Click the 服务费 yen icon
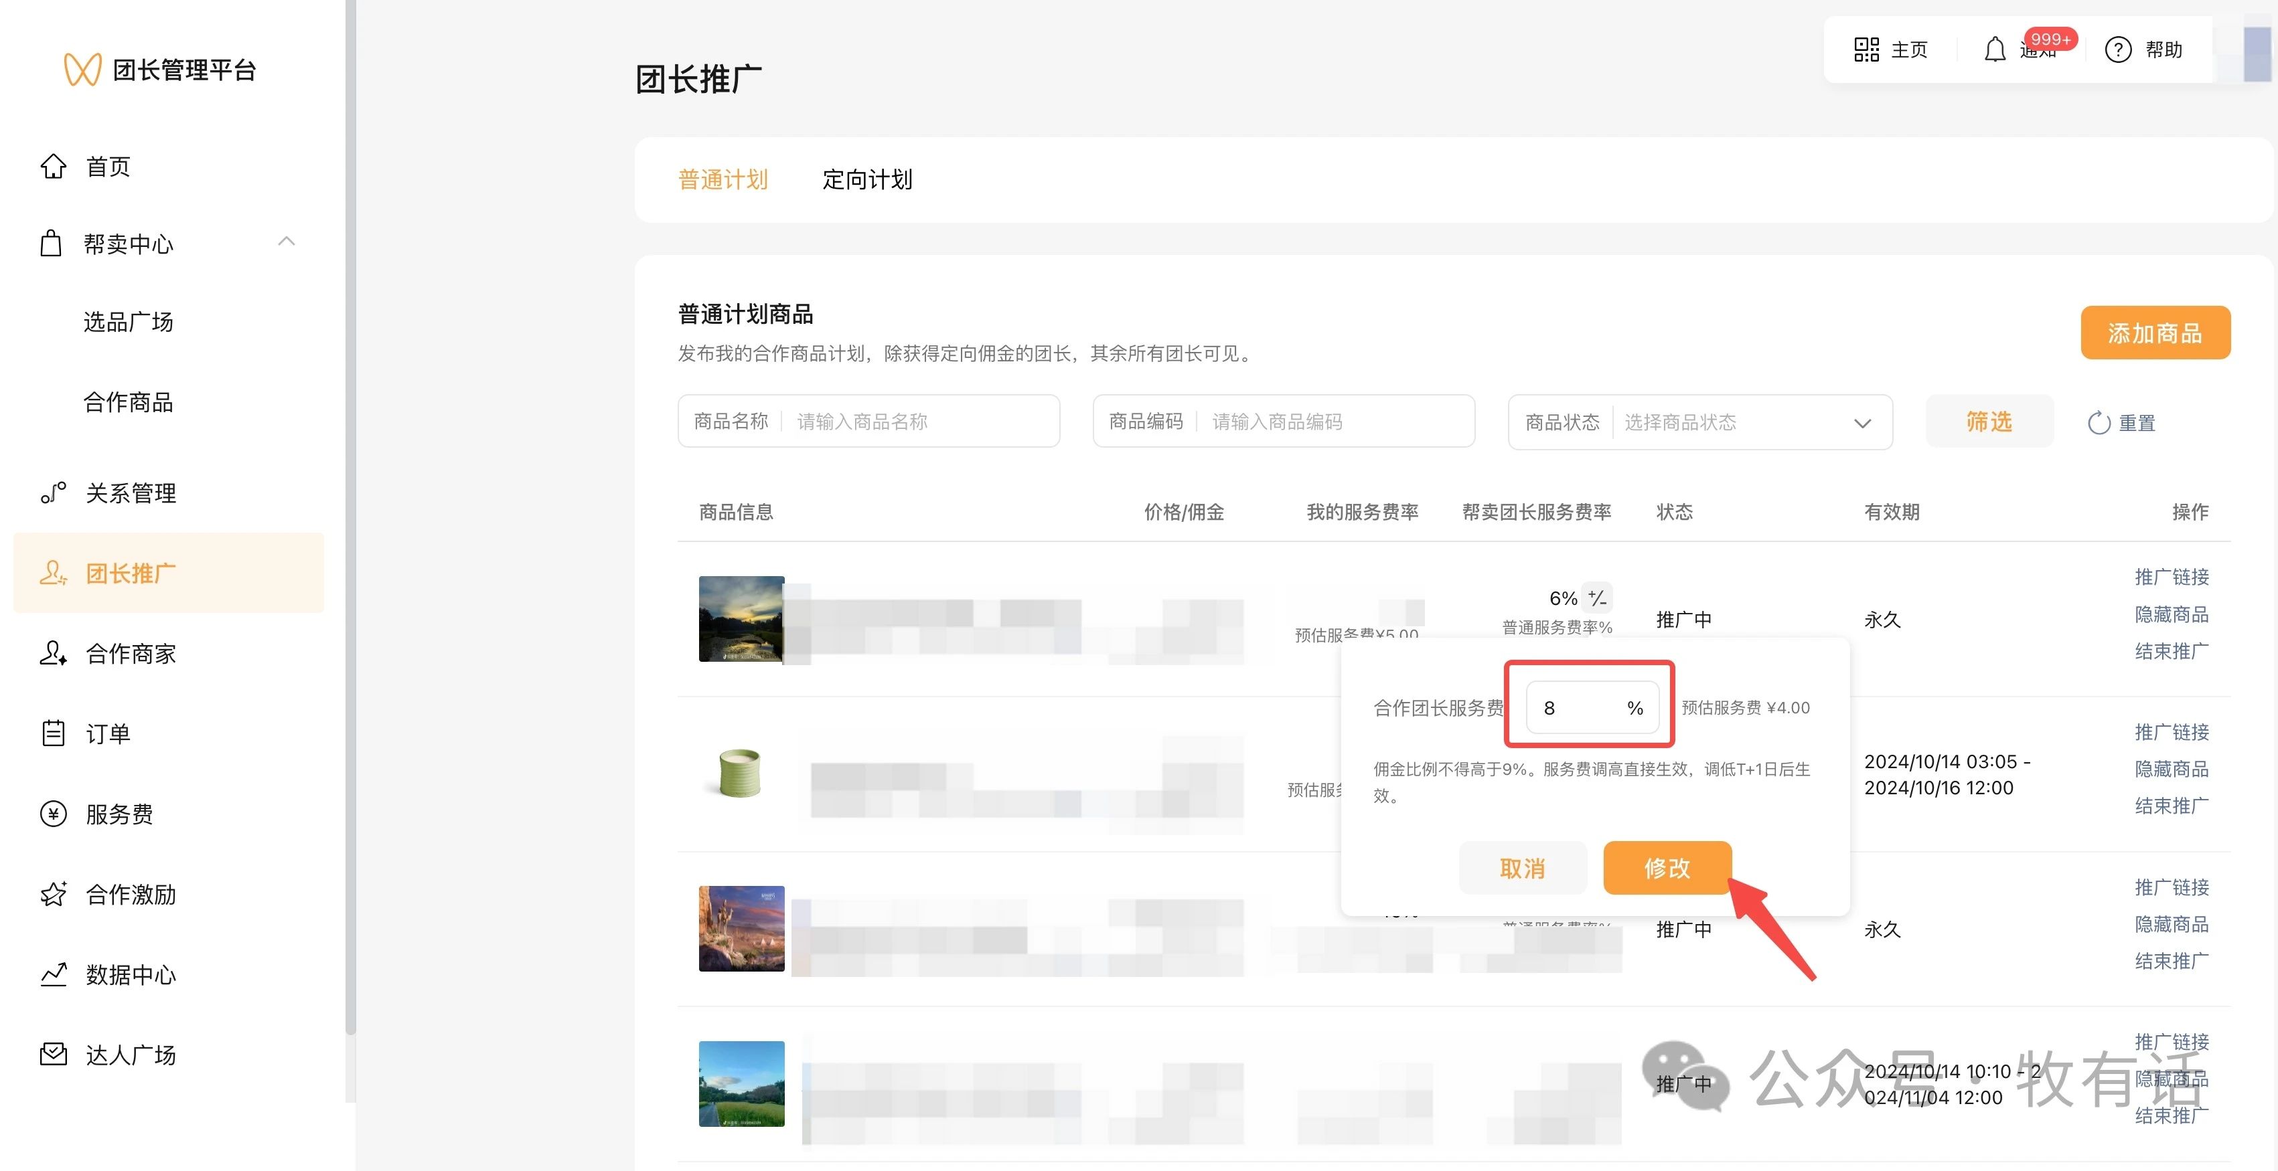The height and width of the screenshot is (1171, 2278). coord(53,813)
